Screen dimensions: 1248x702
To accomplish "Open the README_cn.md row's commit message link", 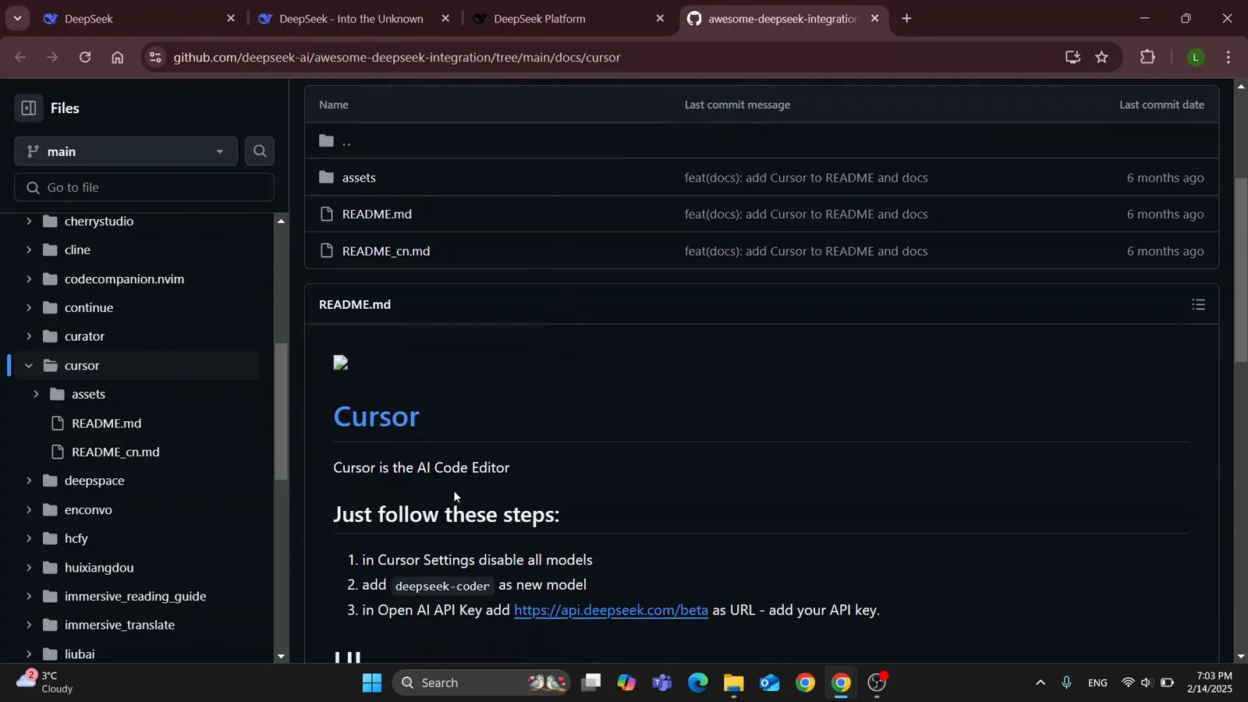I will click(x=806, y=251).
